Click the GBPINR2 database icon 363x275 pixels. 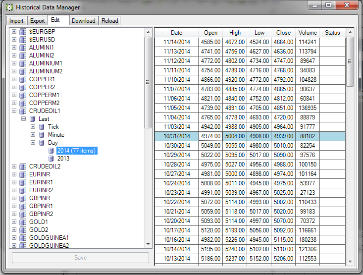pos(23,214)
